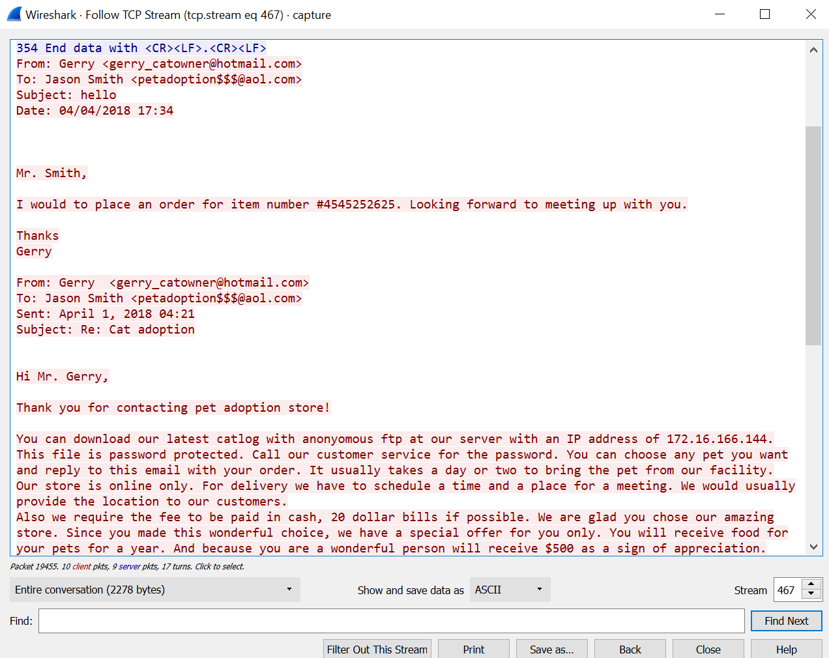Click the Save as... button
This screenshot has width=829, height=658.
tap(552, 649)
